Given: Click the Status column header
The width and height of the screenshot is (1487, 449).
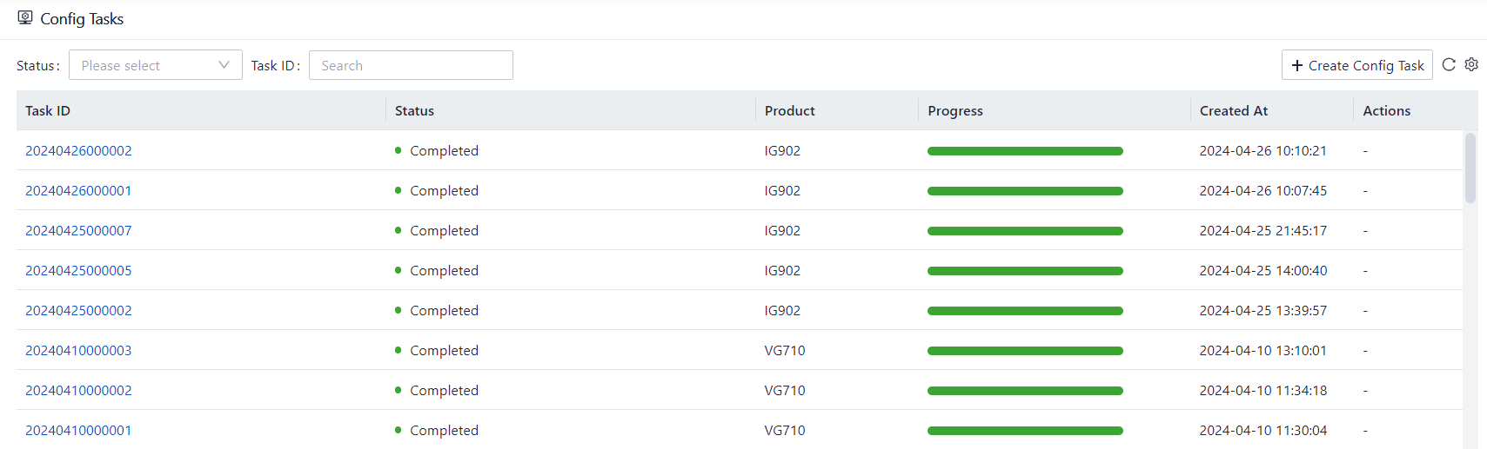Looking at the screenshot, I should point(414,110).
